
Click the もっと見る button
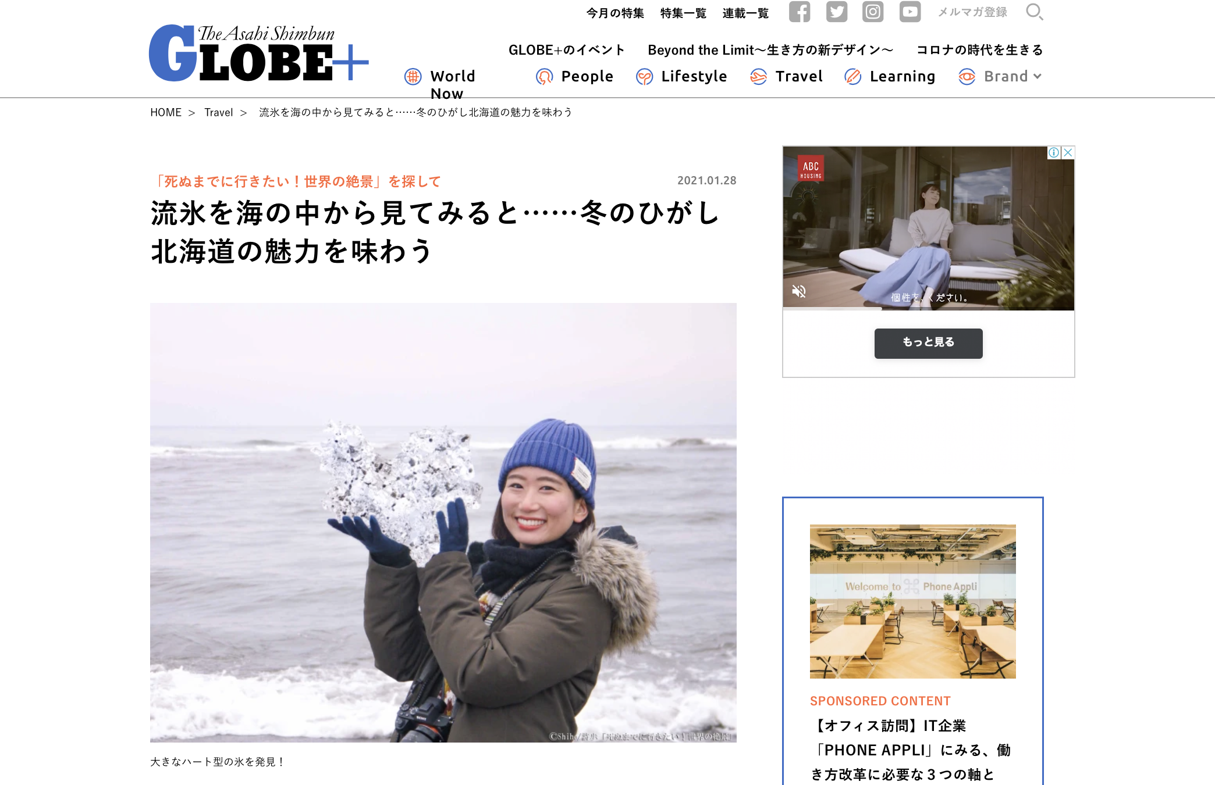928,343
